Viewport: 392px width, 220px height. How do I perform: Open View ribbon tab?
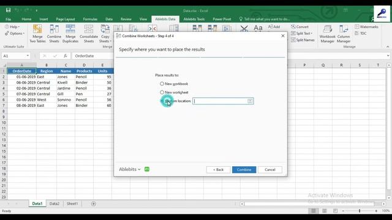[143, 19]
